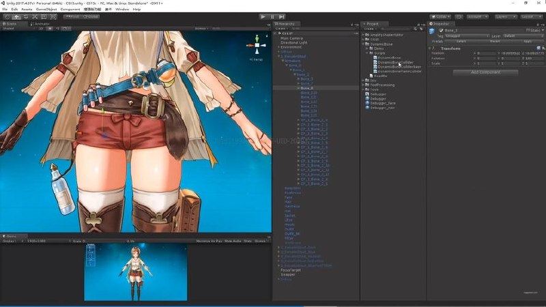
Task: Click the Play button
Action: (263, 16)
